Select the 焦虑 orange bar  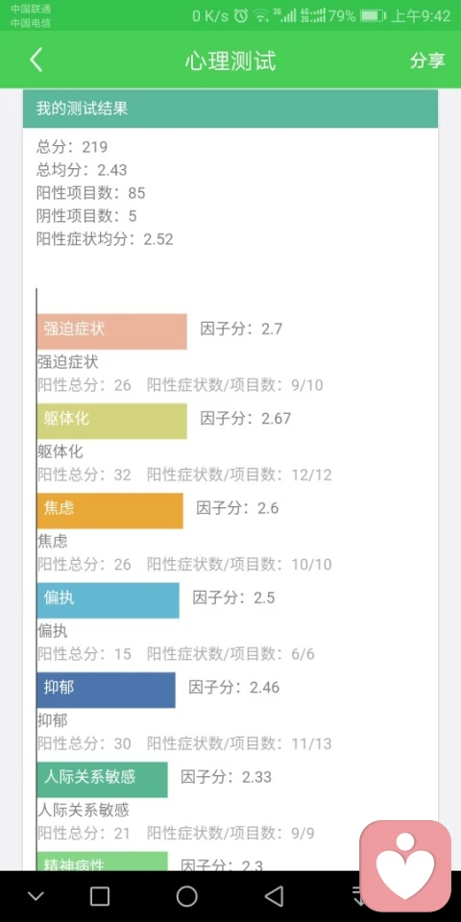click(109, 510)
